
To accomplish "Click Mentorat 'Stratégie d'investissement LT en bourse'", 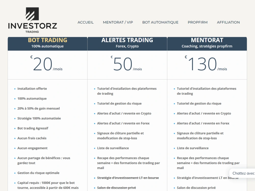I will 208,178.
